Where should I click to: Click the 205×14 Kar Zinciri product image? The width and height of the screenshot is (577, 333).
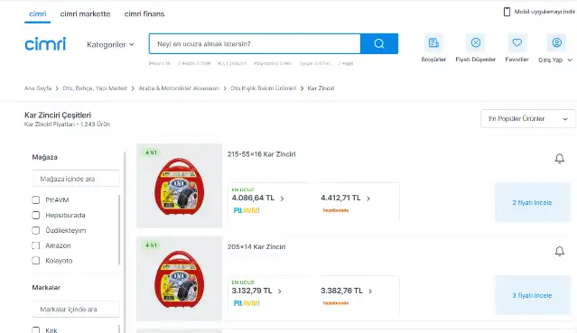point(179,279)
